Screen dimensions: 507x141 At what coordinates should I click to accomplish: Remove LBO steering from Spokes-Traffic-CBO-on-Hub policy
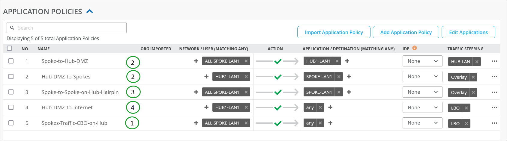(466, 124)
